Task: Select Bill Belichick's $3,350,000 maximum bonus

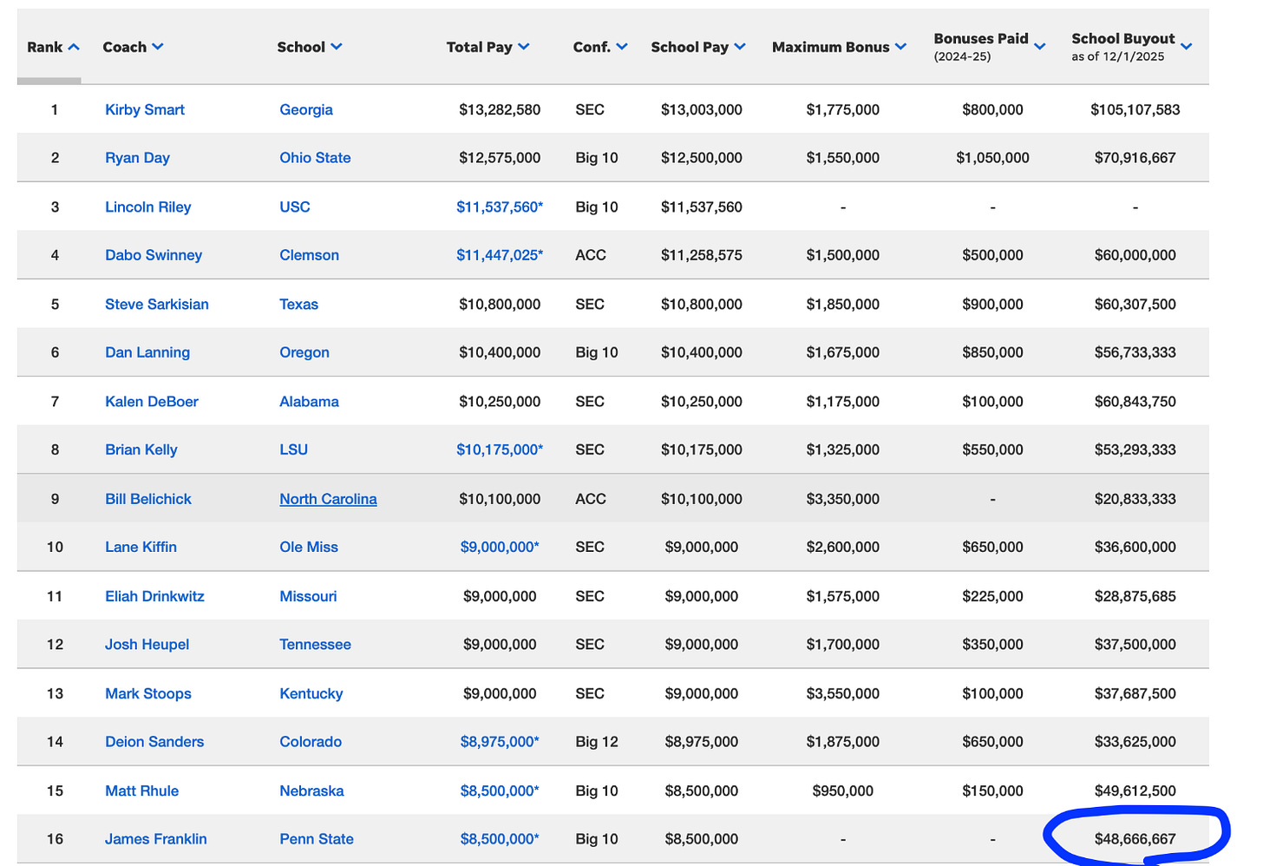Action: click(x=842, y=499)
